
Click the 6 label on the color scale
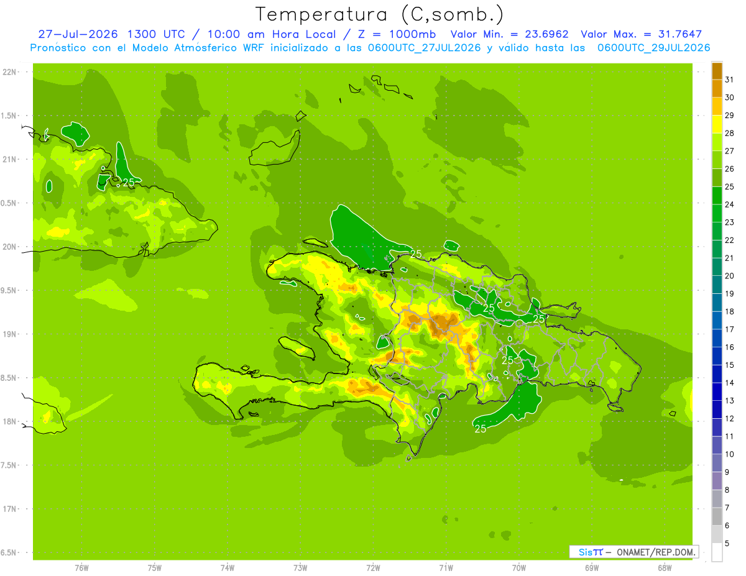[727, 526]
